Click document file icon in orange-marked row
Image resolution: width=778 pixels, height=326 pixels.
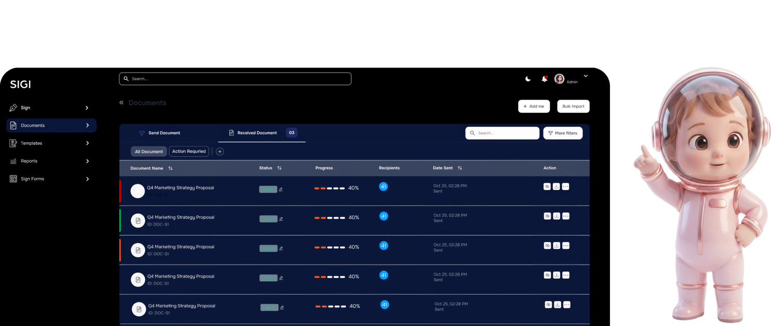tap(138, 250)
